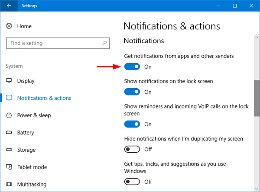This screenshot has height=192, width=260.
Task: Enable hide notifications when duplicating screen
Action: tap(132, 149)
